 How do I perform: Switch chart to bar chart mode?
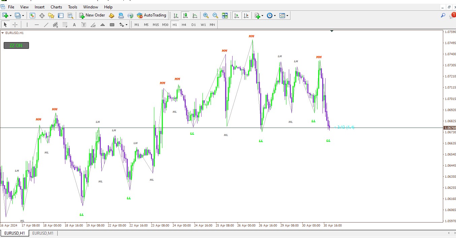click(176, 15)
